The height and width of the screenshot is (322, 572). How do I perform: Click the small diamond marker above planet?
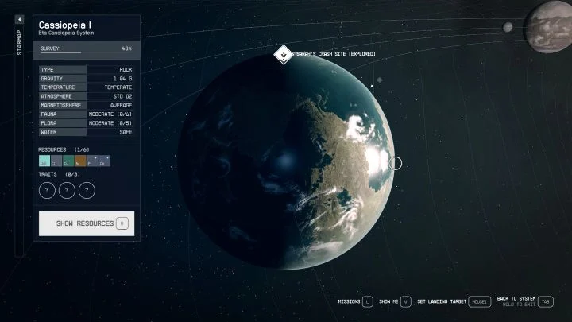tap(380, 80)
